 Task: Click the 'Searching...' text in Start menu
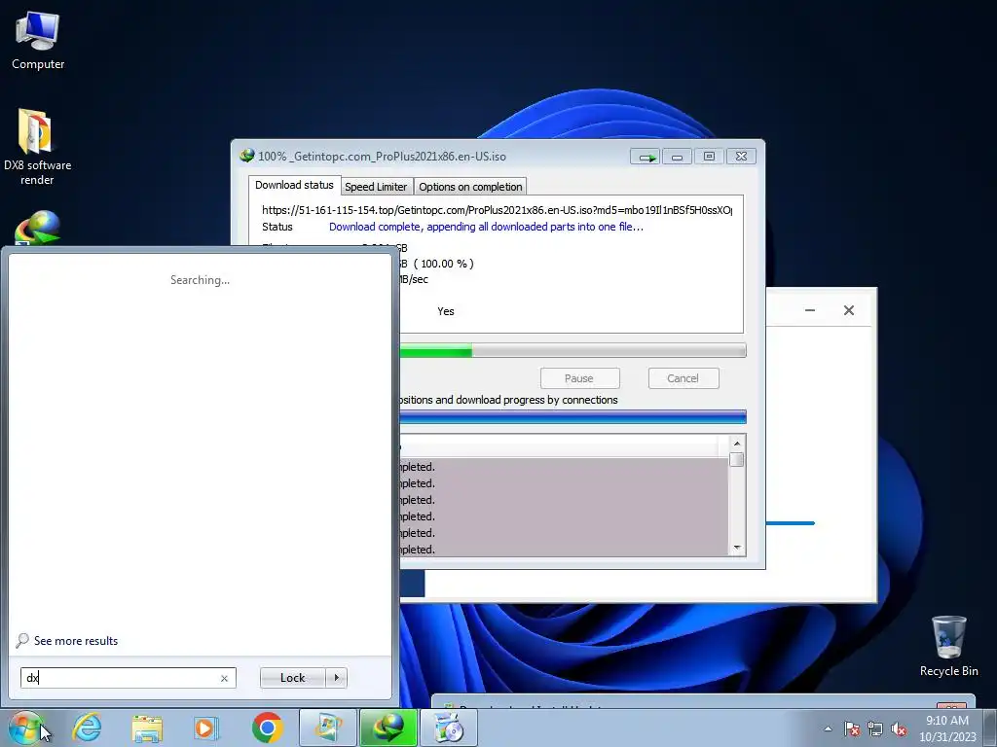coord(200,280)
